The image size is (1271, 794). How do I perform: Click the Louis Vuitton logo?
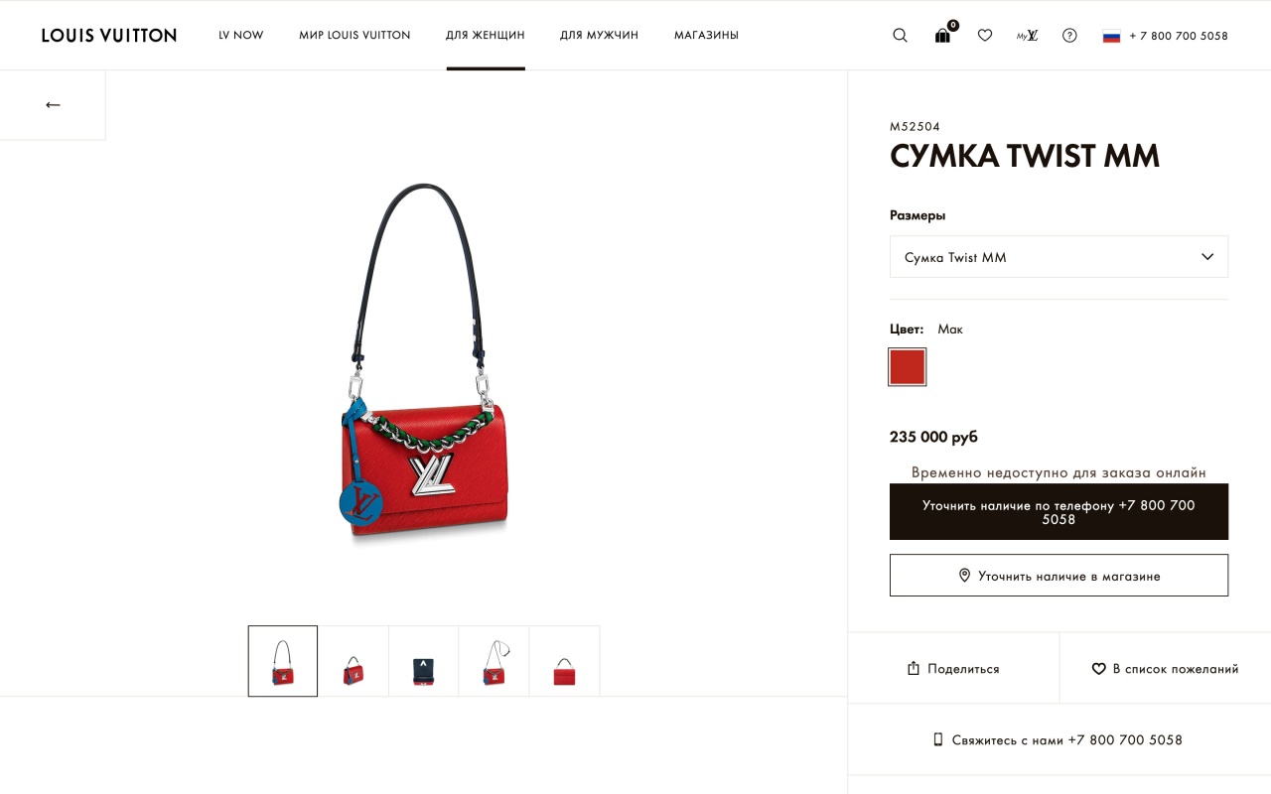[109, 36]
